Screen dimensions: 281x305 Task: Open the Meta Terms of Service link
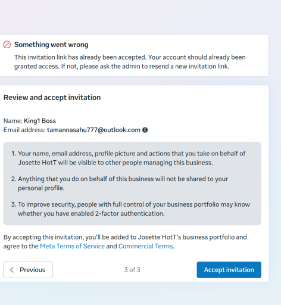[x=72, y=246]
